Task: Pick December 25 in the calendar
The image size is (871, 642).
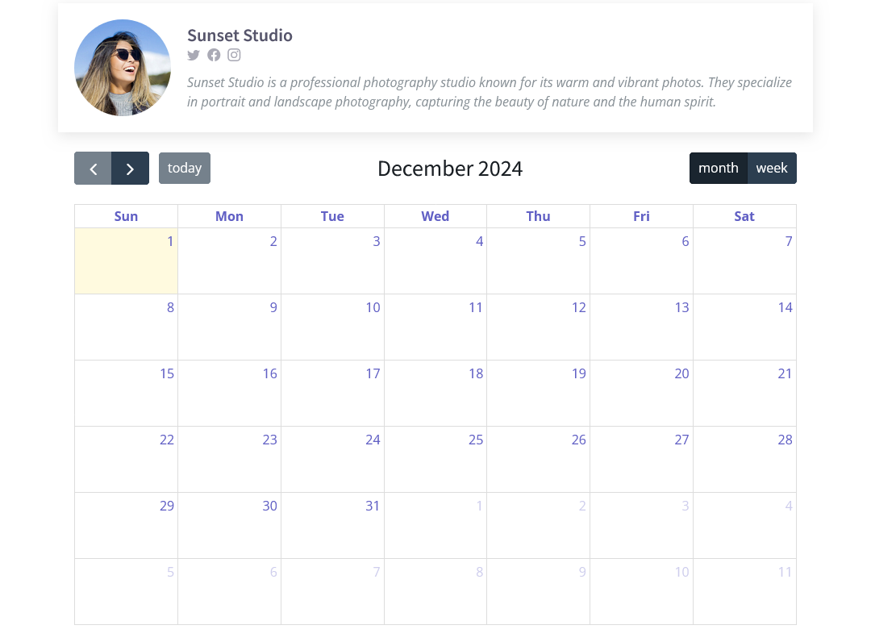Action: [x=435, y=459]
